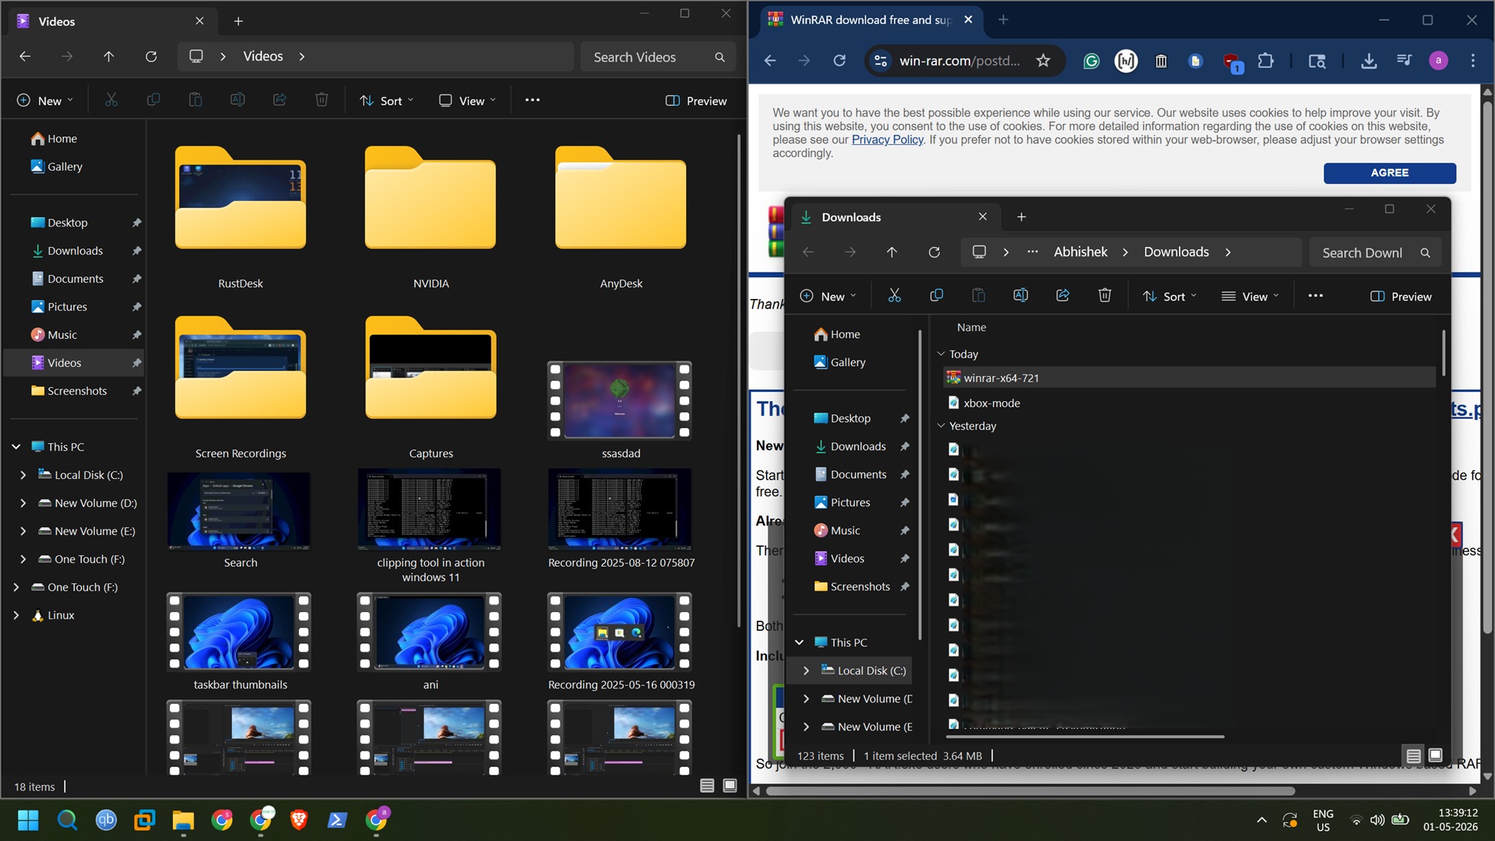Viewport: 1495px width, 841px height.
Task: Go back in Videos window
Action: click(25, 57)
